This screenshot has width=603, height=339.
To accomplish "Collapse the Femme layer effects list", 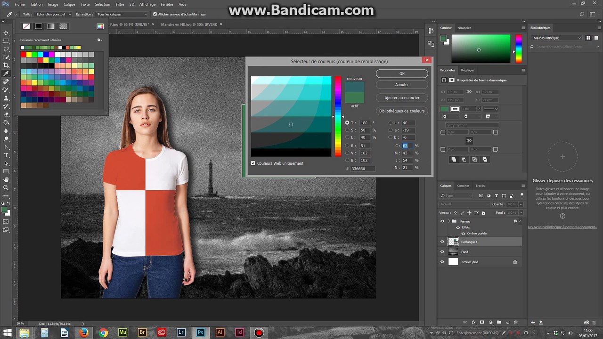I will 521,221.
